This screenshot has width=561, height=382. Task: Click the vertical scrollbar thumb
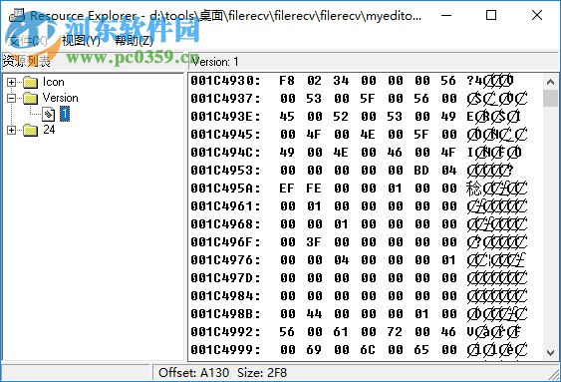pyautogui.click(x=551, y=99)
